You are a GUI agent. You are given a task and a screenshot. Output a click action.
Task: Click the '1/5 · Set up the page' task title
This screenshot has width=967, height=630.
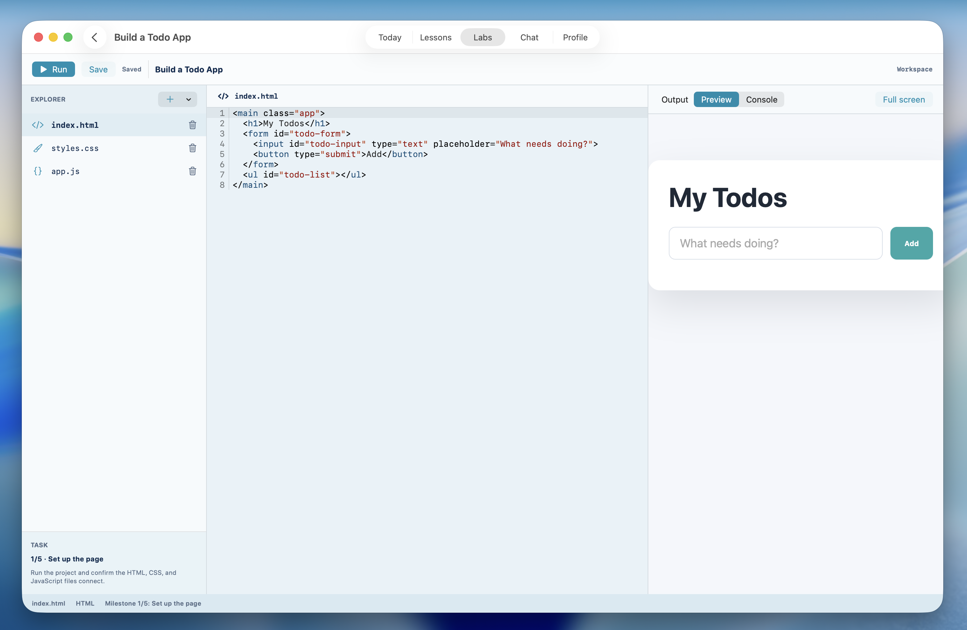(67, 559)
